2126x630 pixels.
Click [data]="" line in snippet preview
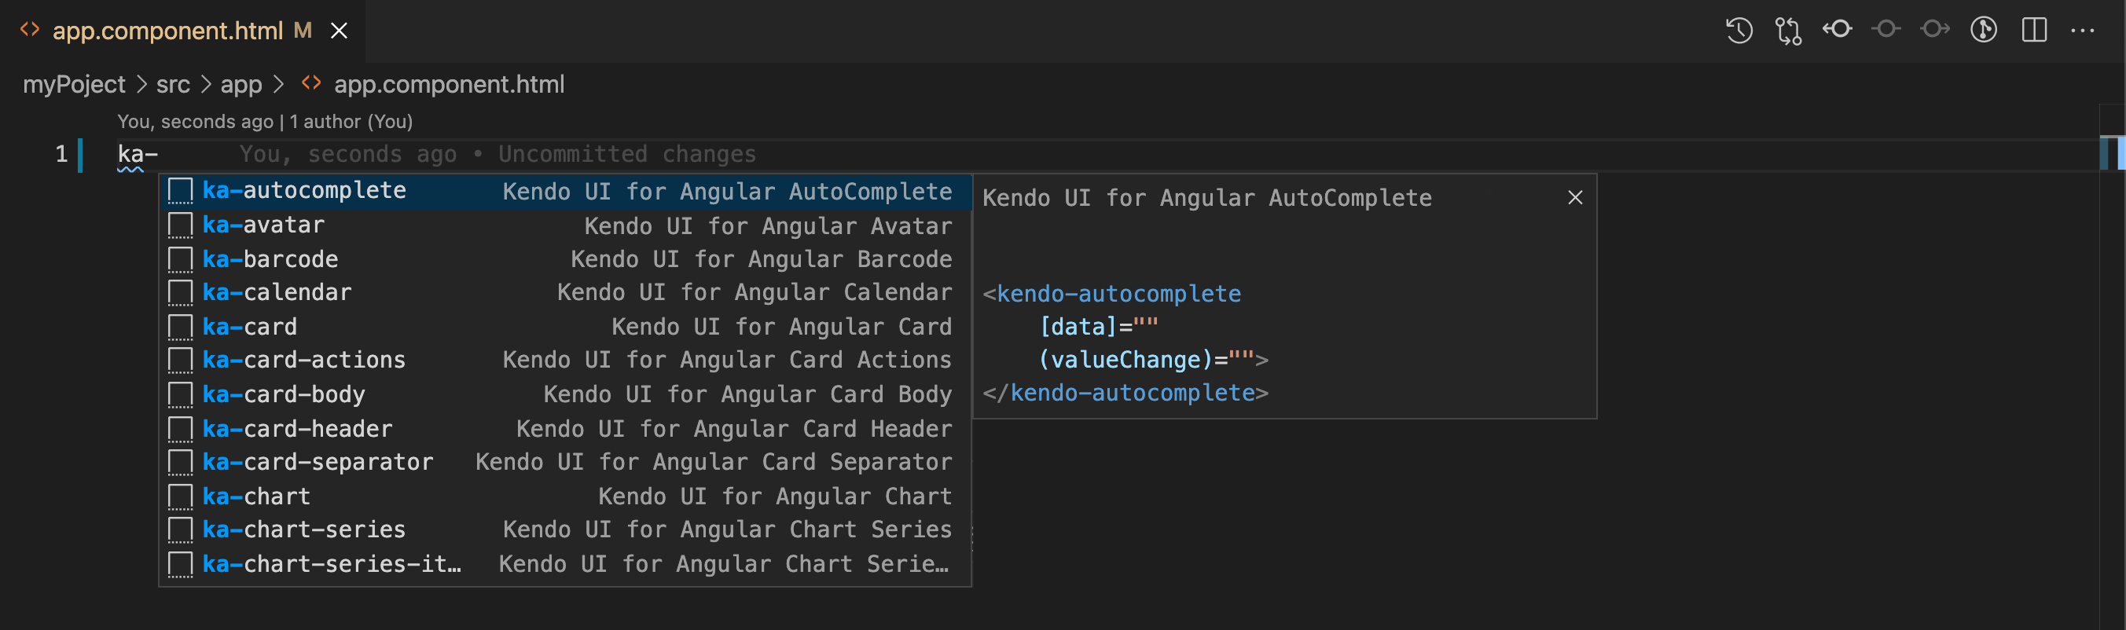coord(1099,328)
